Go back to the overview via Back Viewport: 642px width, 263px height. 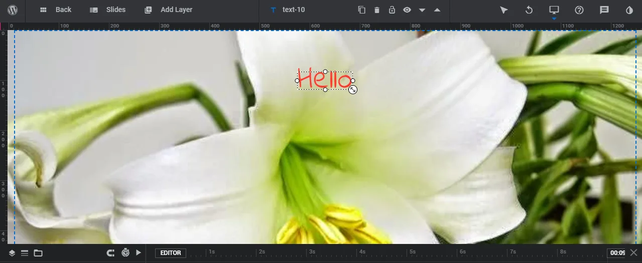point(56,10)
